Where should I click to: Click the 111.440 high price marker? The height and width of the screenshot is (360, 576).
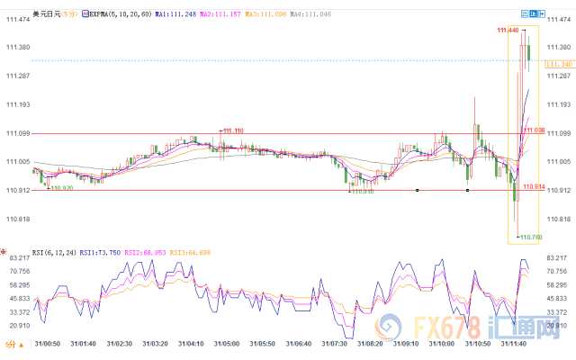[508, 30]
